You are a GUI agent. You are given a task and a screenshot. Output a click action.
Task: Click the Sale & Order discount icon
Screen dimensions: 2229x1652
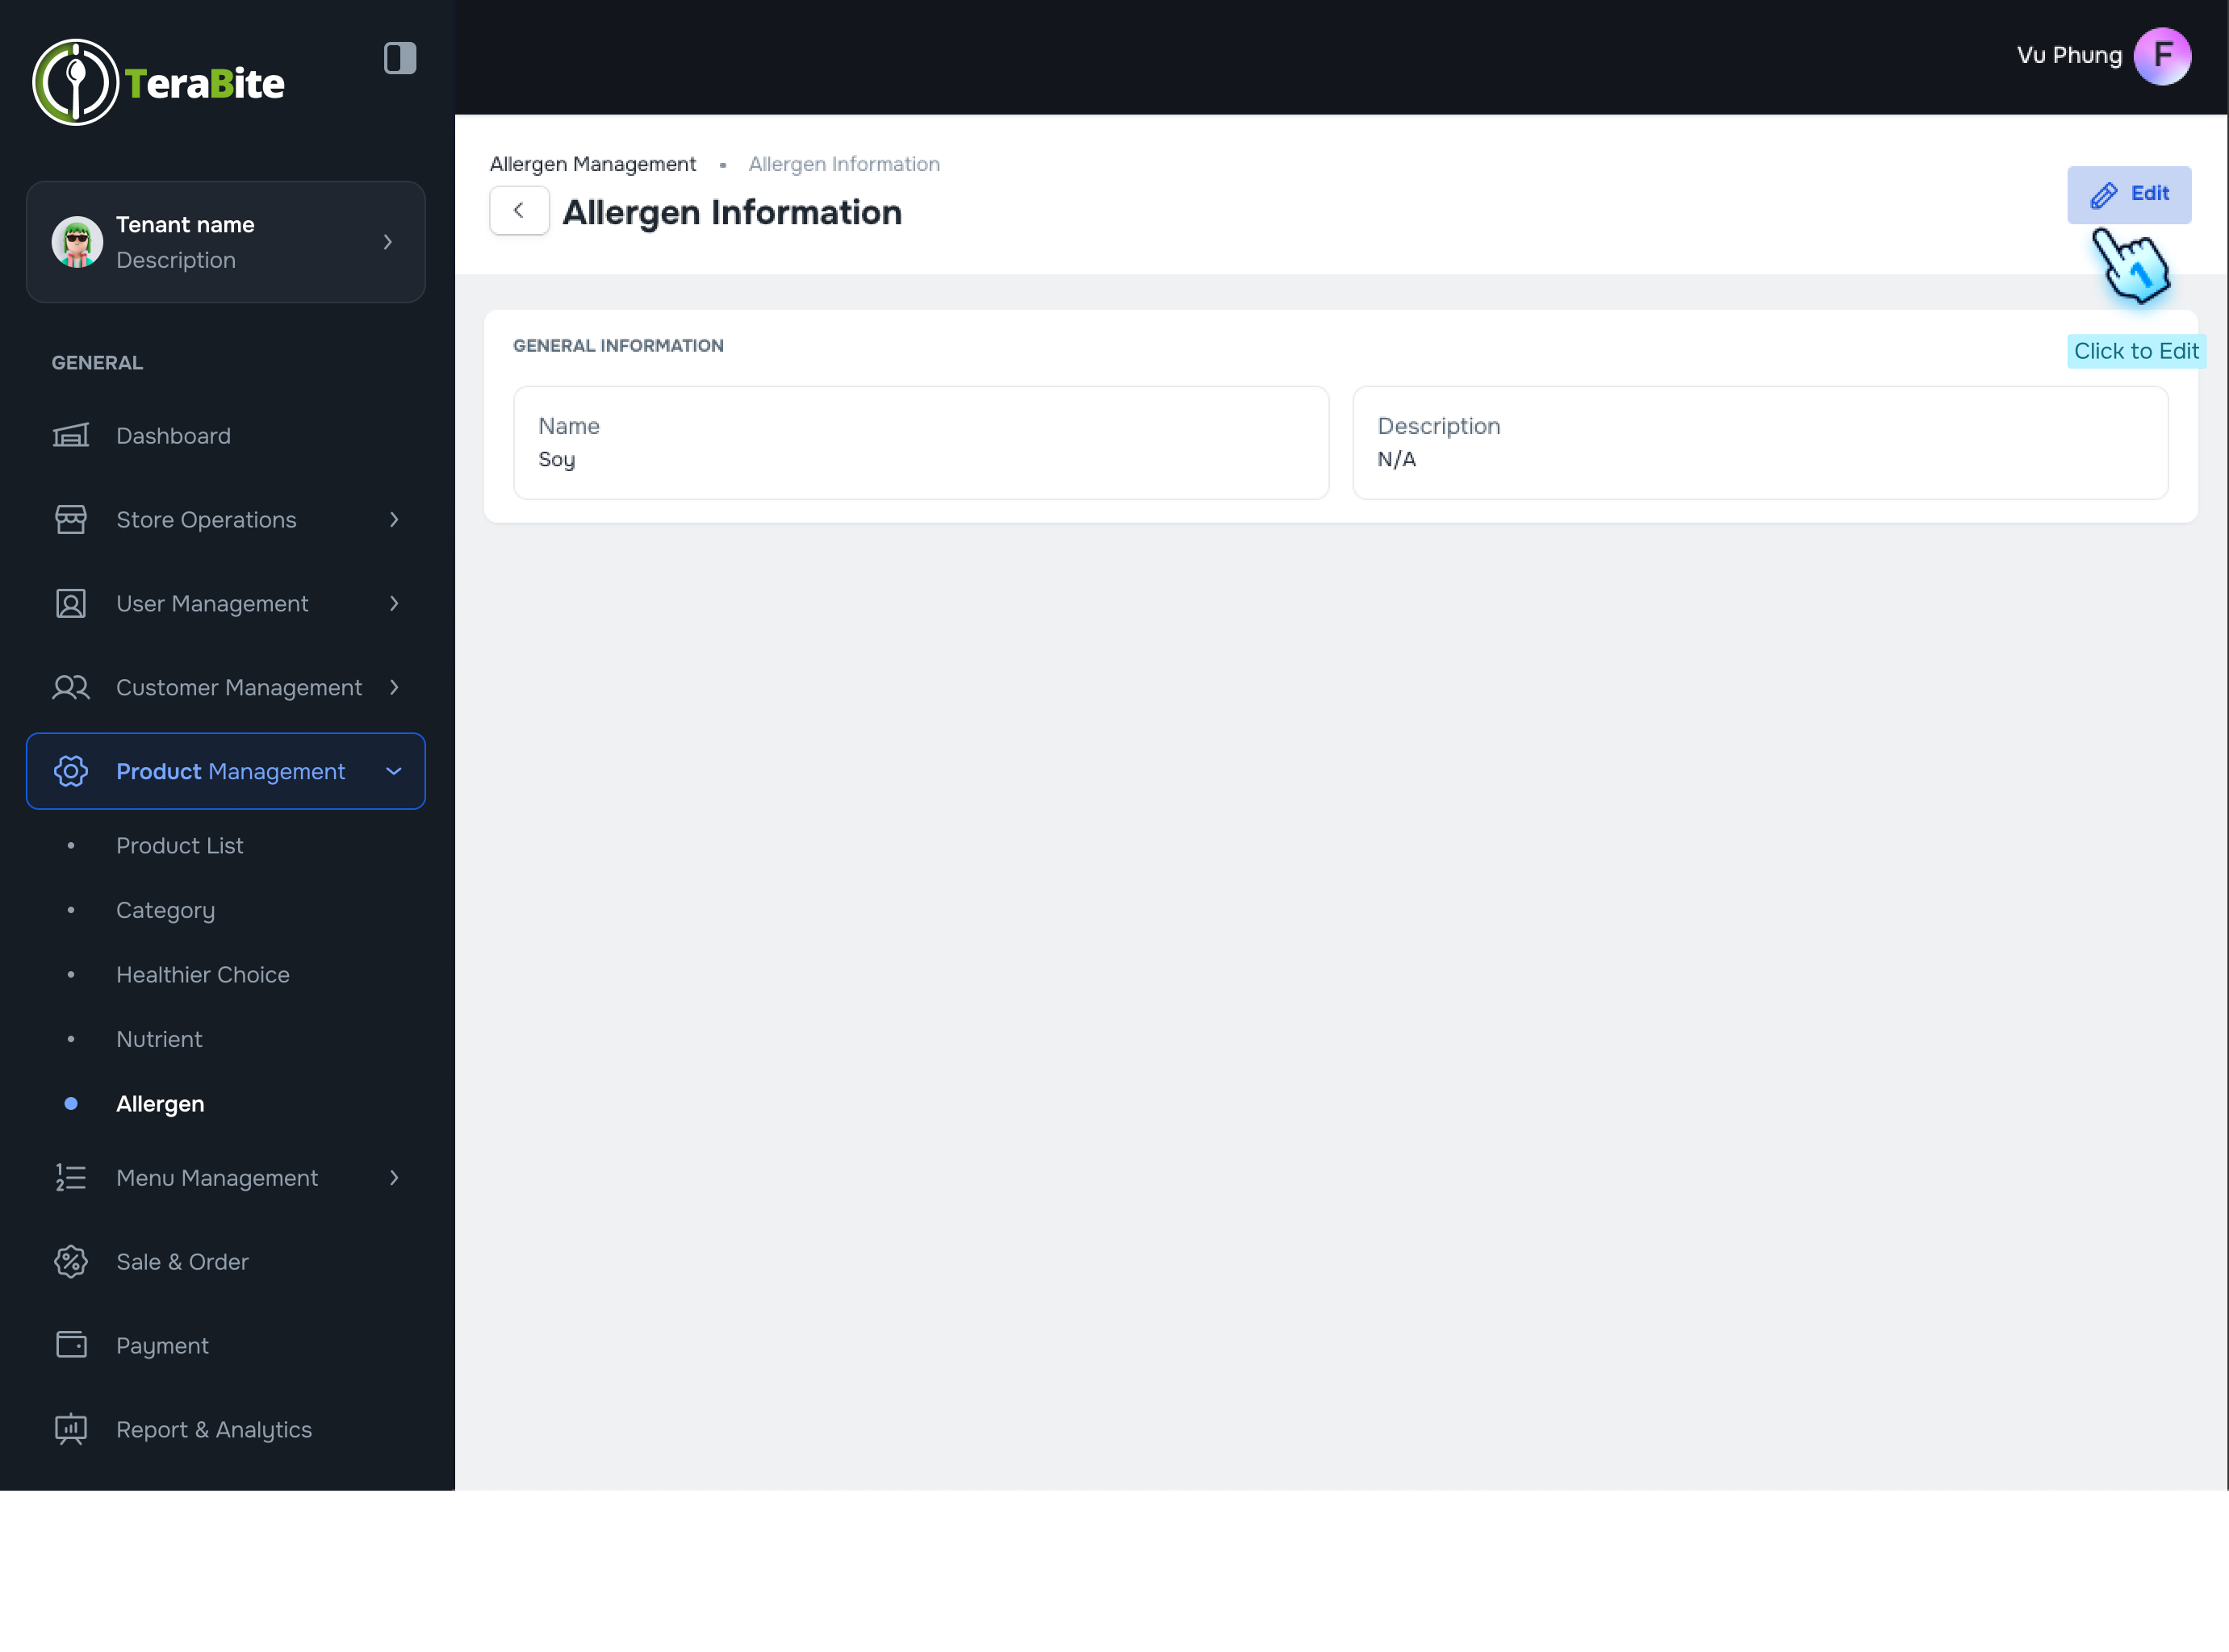(x=70, y=1262)
